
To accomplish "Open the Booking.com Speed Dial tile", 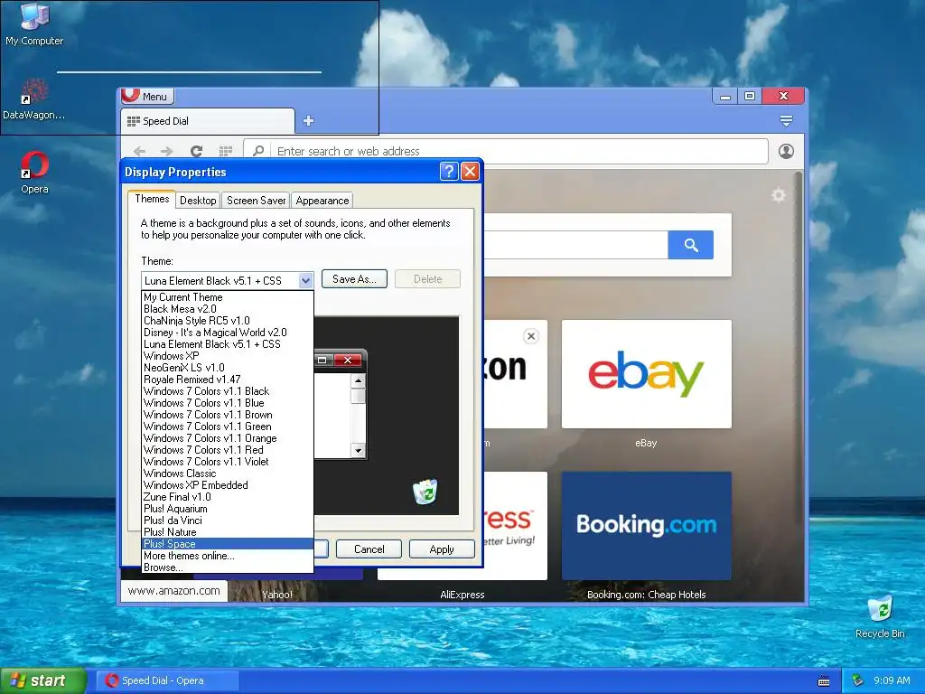I will coord(647,525).
